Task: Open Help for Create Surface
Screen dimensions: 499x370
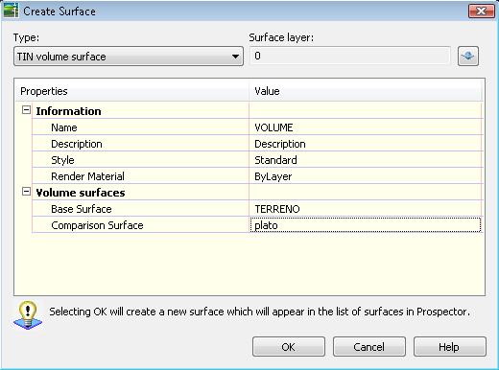Action: (450, 347)
